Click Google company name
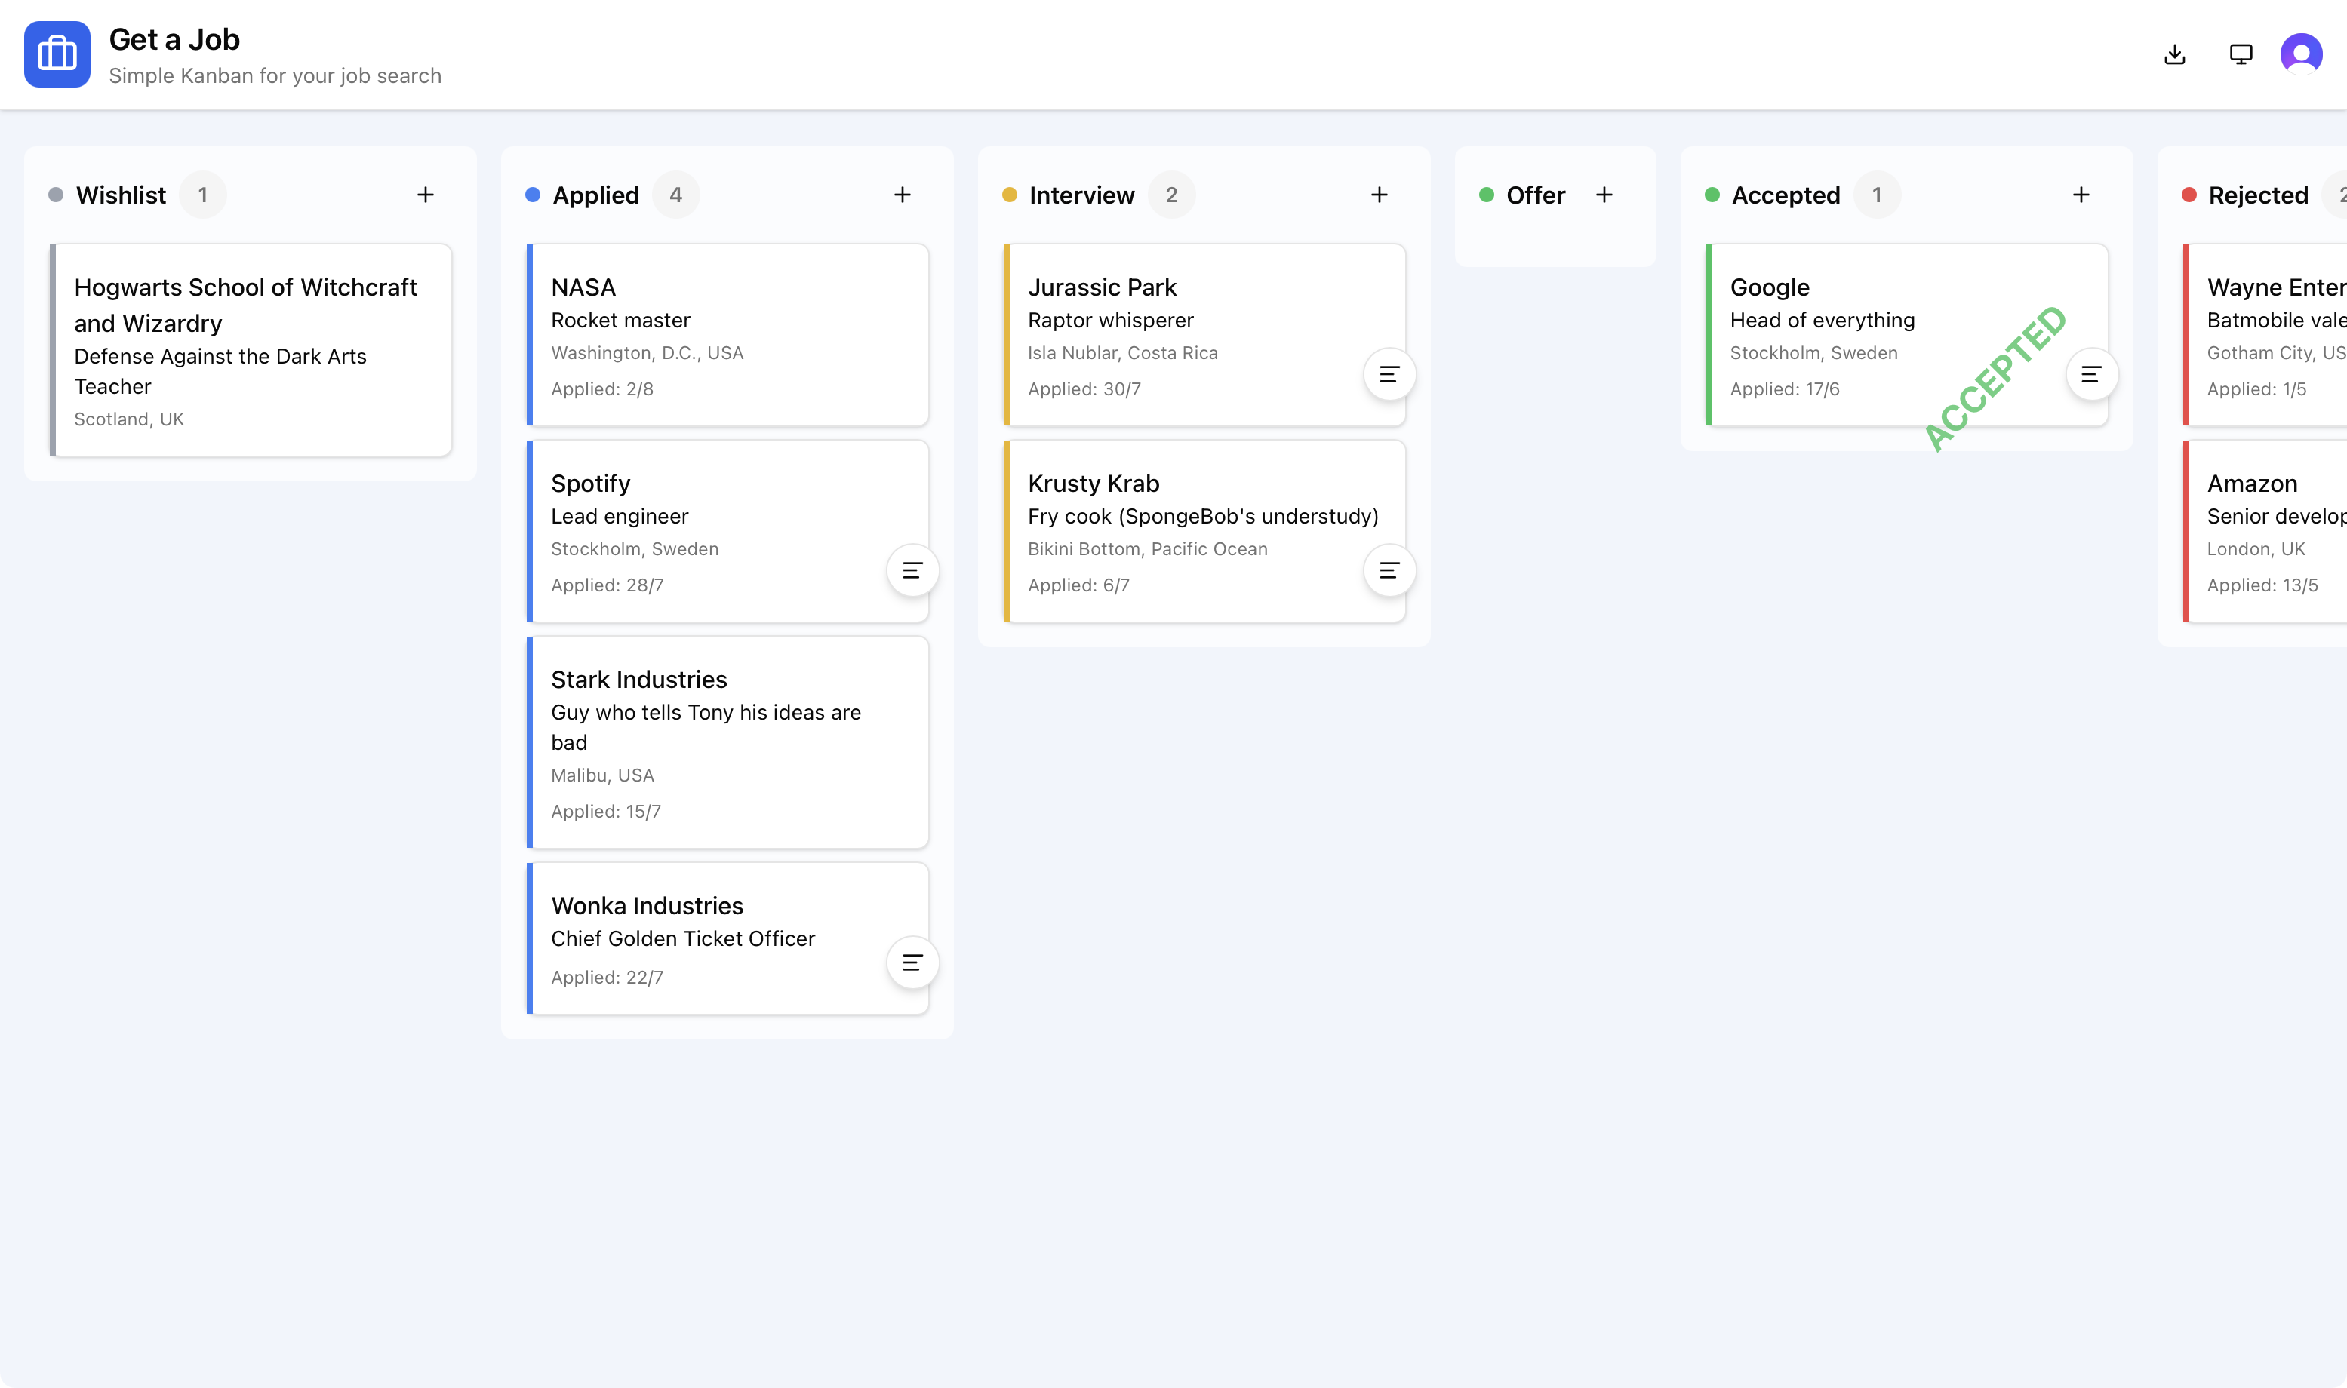Viewport: 2347px width, 1388px height. 1770,287
